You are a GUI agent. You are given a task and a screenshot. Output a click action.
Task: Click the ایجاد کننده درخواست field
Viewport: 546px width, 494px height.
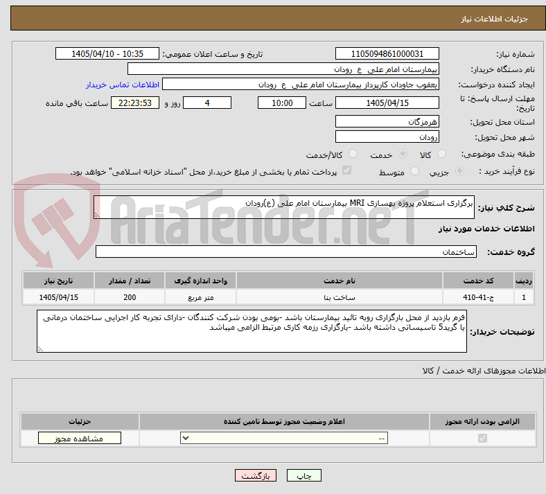(x=301, y=85)
